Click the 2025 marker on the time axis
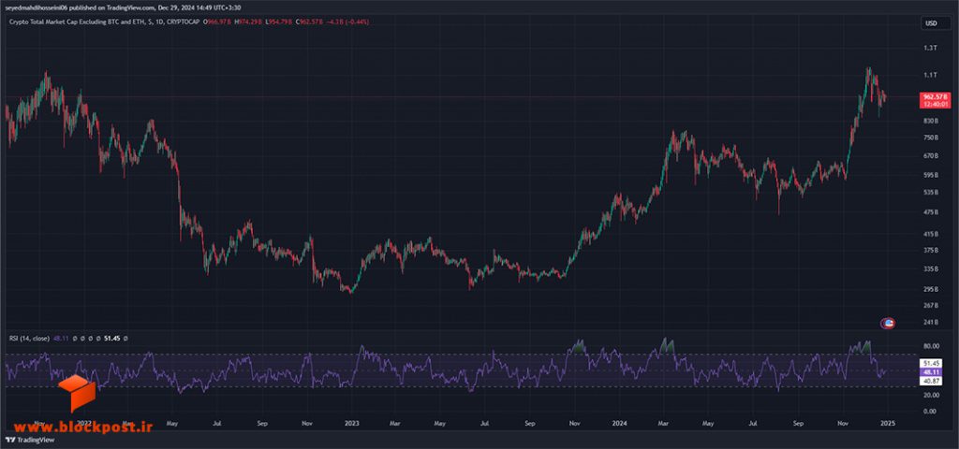 [x=888, y=423]
